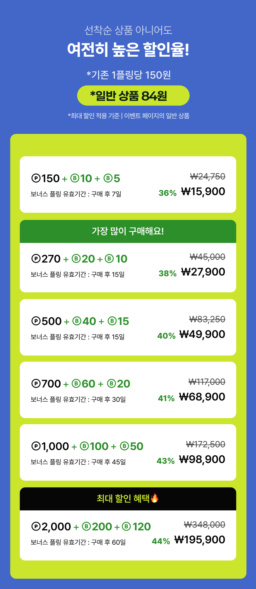256x589 pixels.
Task: Click the P icon beside 1,000
Action: coord(36,446)
